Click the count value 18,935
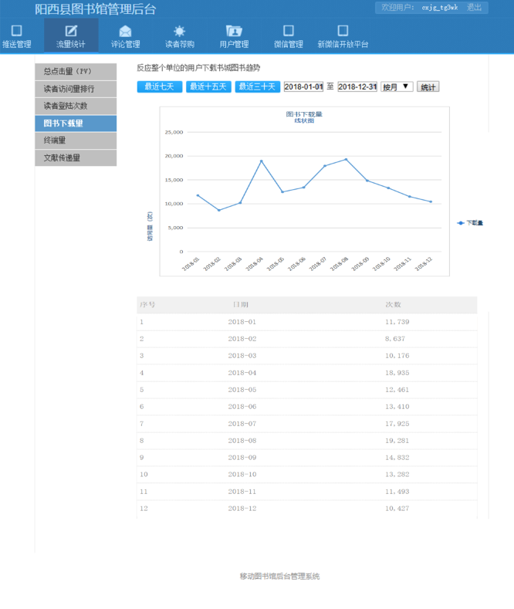The image size is (514, 609). 397,373
